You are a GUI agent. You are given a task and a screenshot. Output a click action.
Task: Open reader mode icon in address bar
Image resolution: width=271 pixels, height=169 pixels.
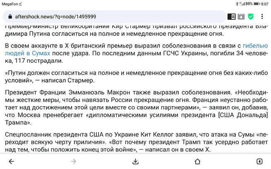pyautogui.click(x=231, y=17)
